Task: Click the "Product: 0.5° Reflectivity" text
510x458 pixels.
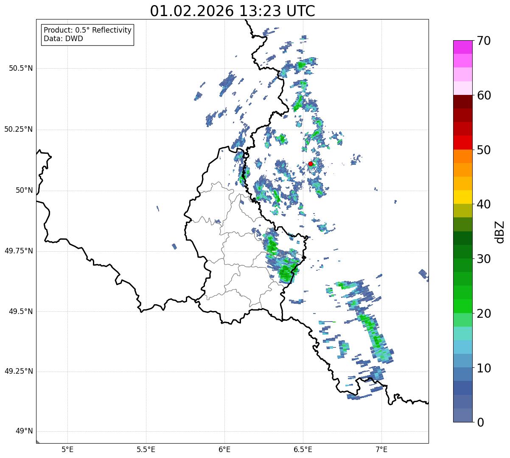Action: click(87, 31)
